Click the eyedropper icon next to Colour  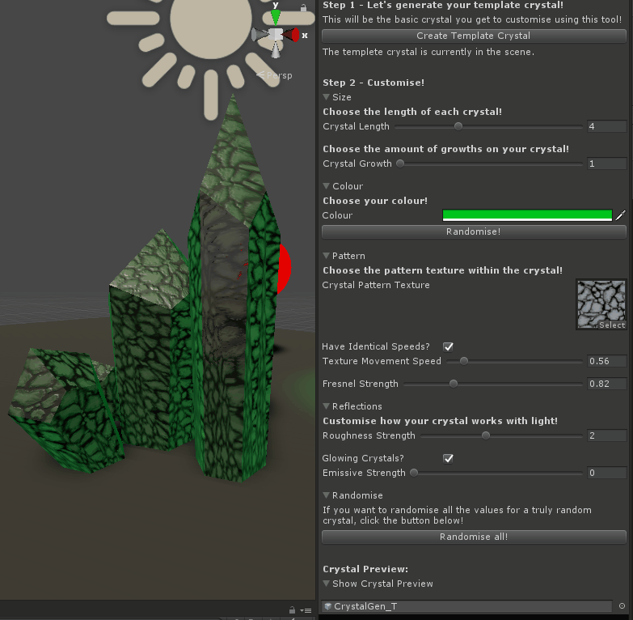pyautogui.click(x=621, y=215)
